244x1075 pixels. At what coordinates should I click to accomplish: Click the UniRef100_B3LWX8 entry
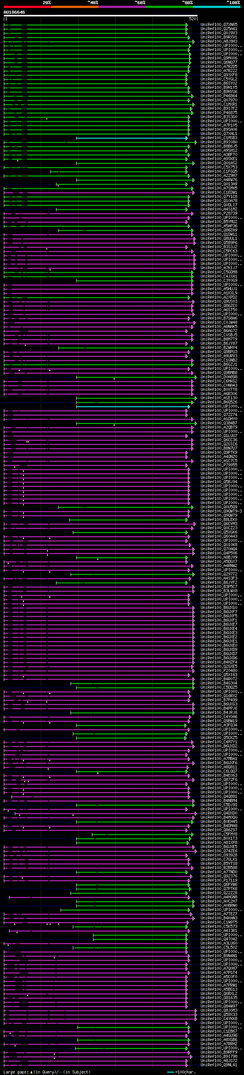click(219, 591)
